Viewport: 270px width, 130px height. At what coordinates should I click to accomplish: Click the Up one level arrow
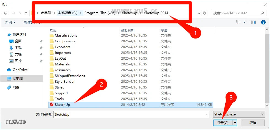click(26, 13)
